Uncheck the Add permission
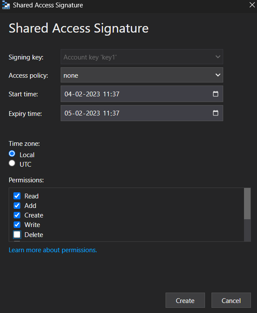The image size is (257, 313). point(17,205)
